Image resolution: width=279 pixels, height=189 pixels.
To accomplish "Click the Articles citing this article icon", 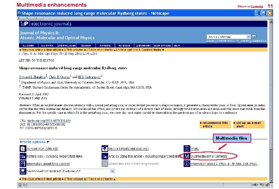I will [105, 156].
